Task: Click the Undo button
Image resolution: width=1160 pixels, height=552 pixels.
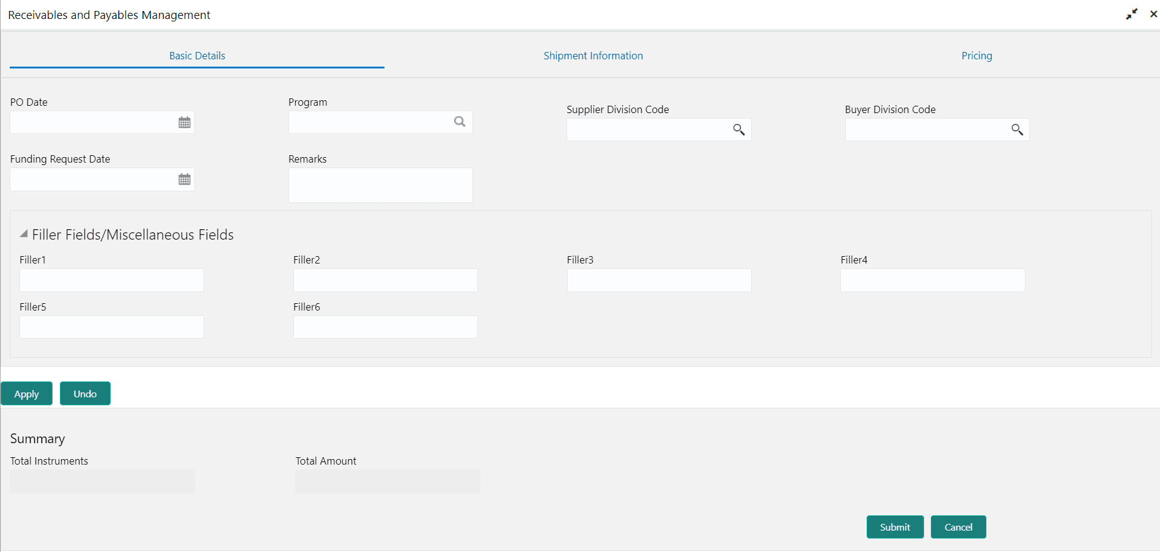Action: pyautogui.click(x=85, y=394)
